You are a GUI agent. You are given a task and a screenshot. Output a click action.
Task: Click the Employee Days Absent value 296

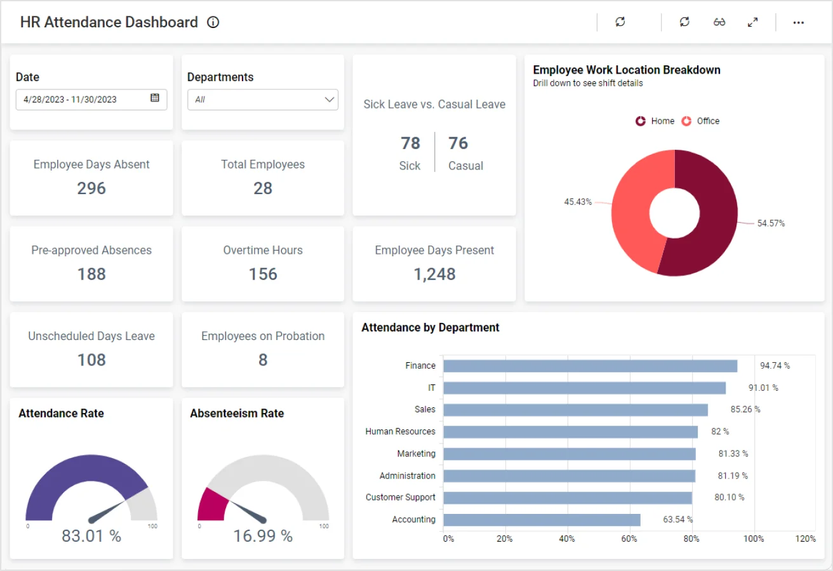[x=91, y=188]
